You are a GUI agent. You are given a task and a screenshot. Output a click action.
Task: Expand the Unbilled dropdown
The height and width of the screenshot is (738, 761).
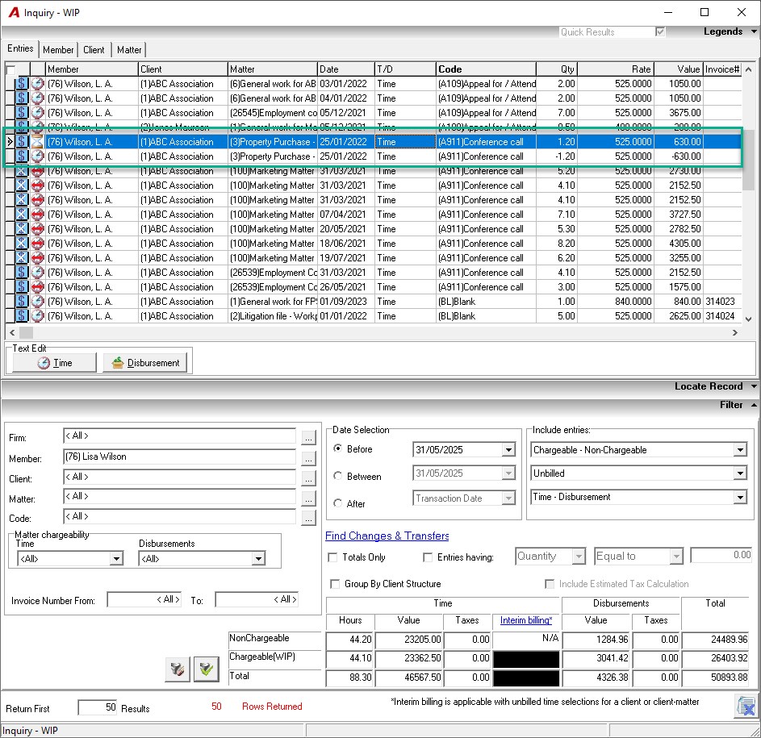coord(740,473)
